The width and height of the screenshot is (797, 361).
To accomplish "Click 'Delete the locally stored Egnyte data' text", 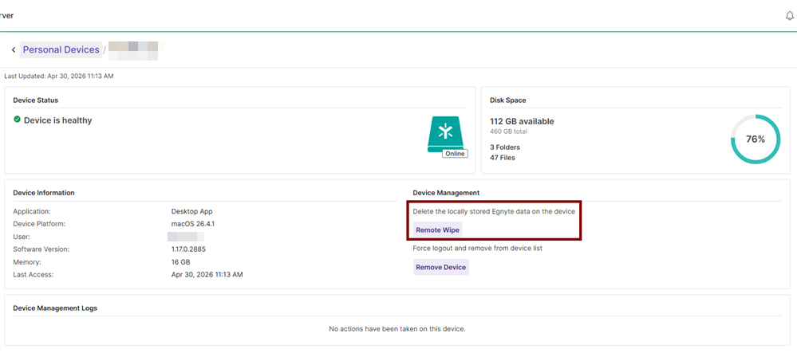I will (x=494, y=211).
